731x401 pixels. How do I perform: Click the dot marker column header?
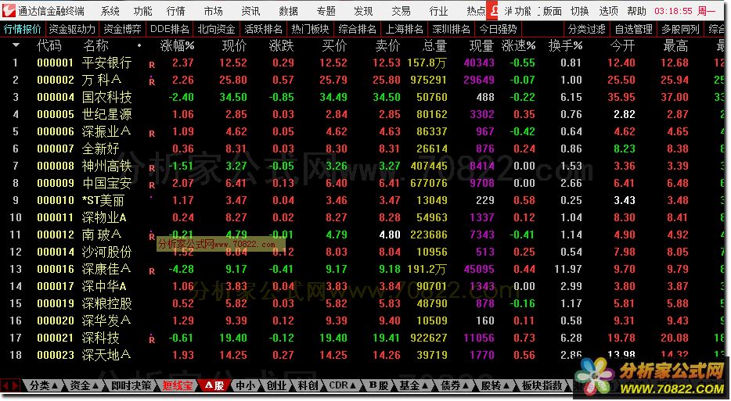coord(139,45)
